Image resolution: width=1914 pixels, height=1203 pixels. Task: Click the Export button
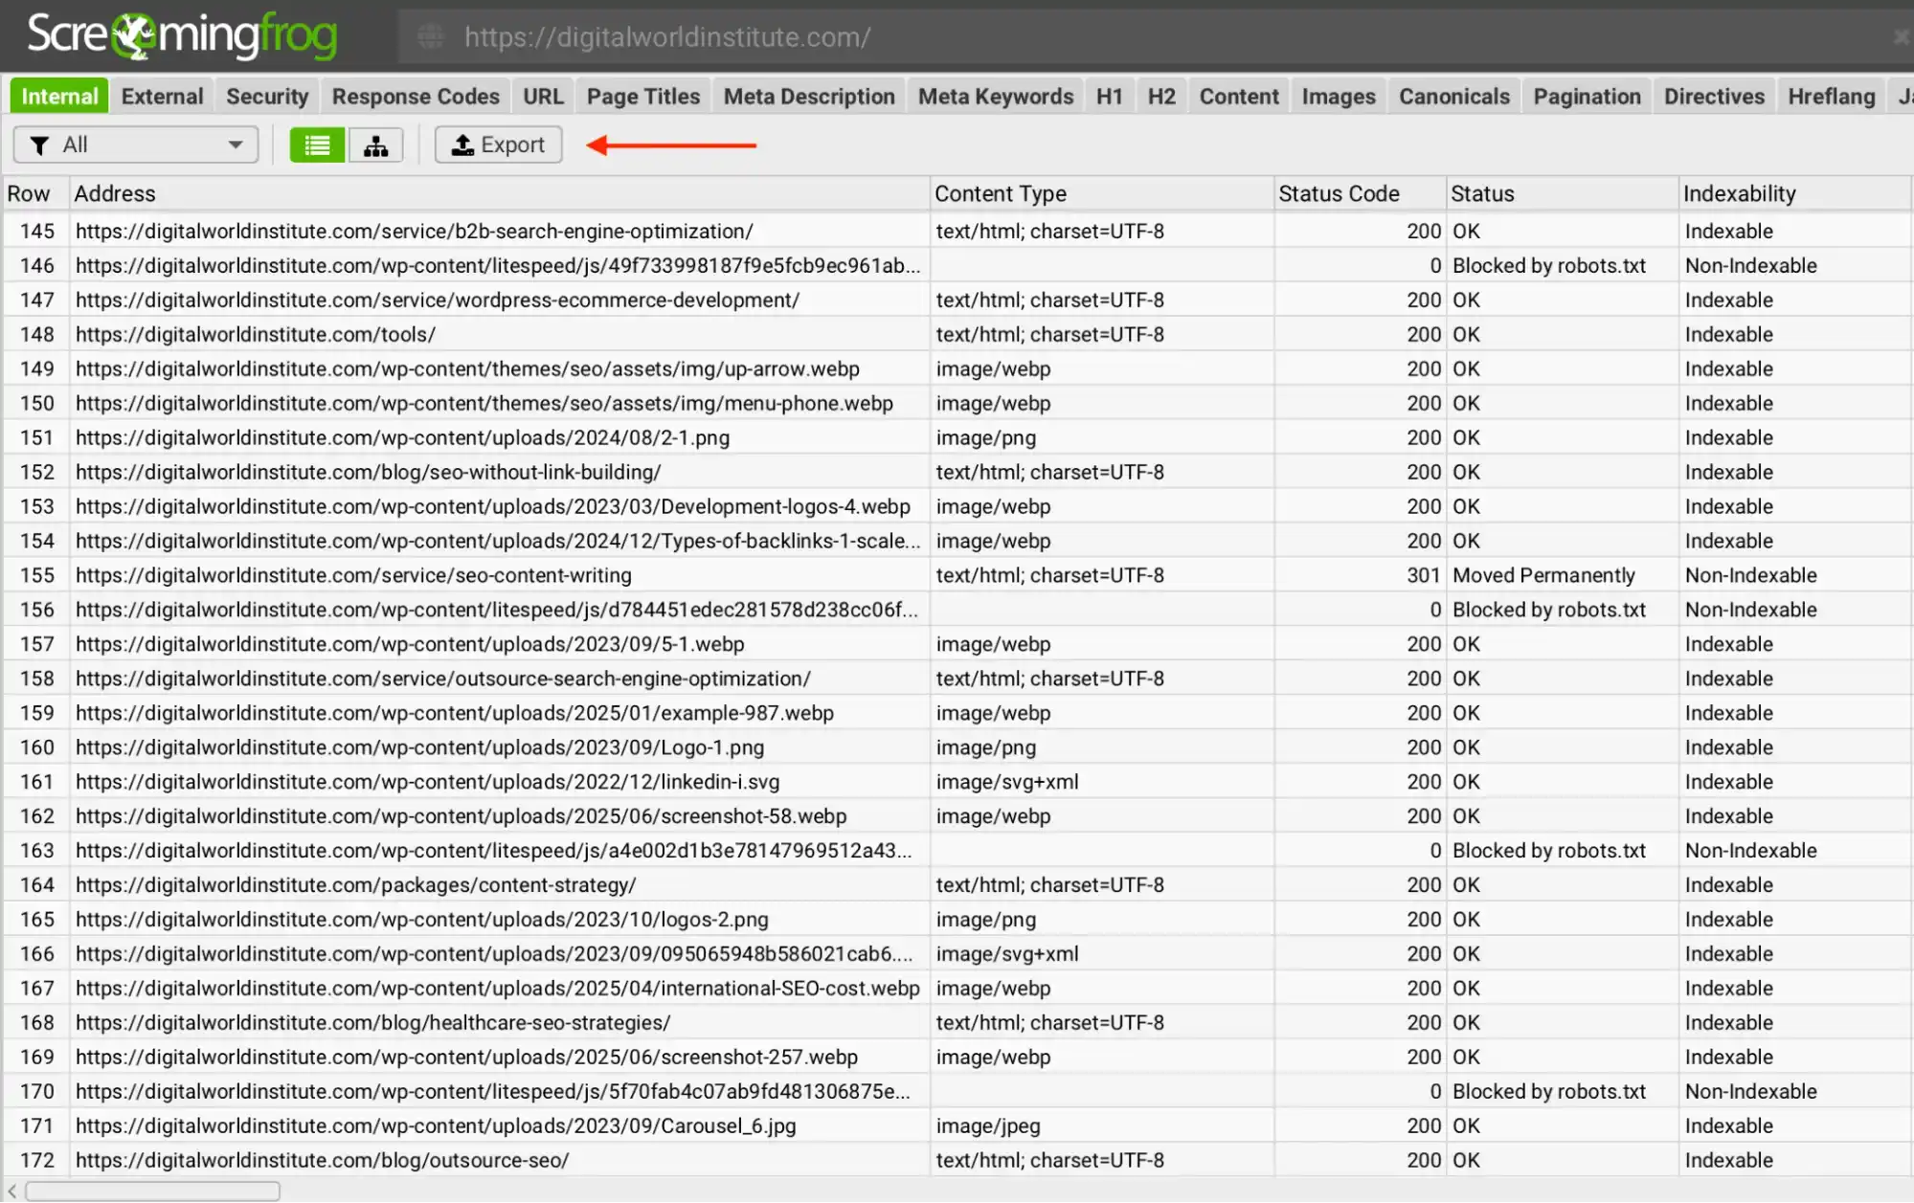[x=498, y=145]
